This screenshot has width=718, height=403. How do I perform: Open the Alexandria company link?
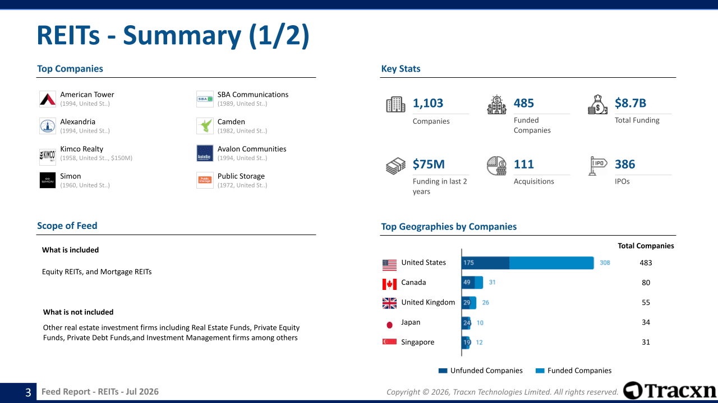78,121
